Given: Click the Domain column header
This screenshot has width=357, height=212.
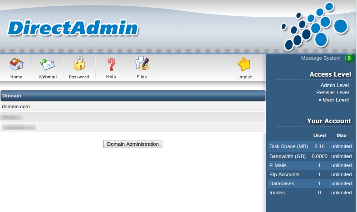Looking at the screenshot, I should [x=12, y=96].
